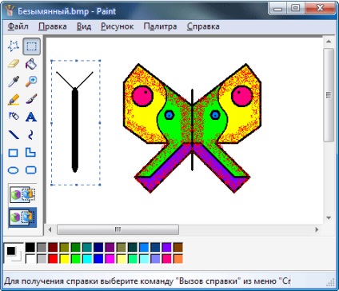
Task: Select the Color picker eyedropper tool
Action: [14, 82]
